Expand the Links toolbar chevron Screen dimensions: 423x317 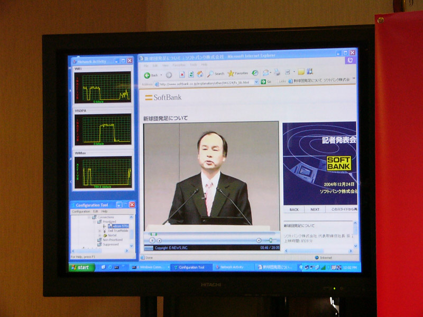pos(354,79)
